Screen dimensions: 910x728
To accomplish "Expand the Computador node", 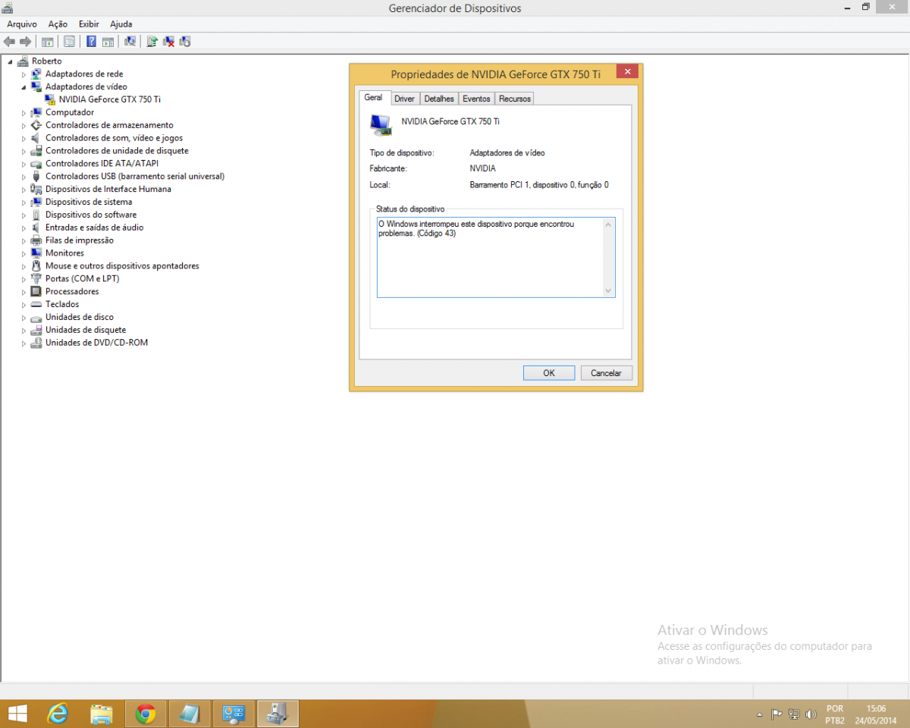I will [x=24, y=112].
